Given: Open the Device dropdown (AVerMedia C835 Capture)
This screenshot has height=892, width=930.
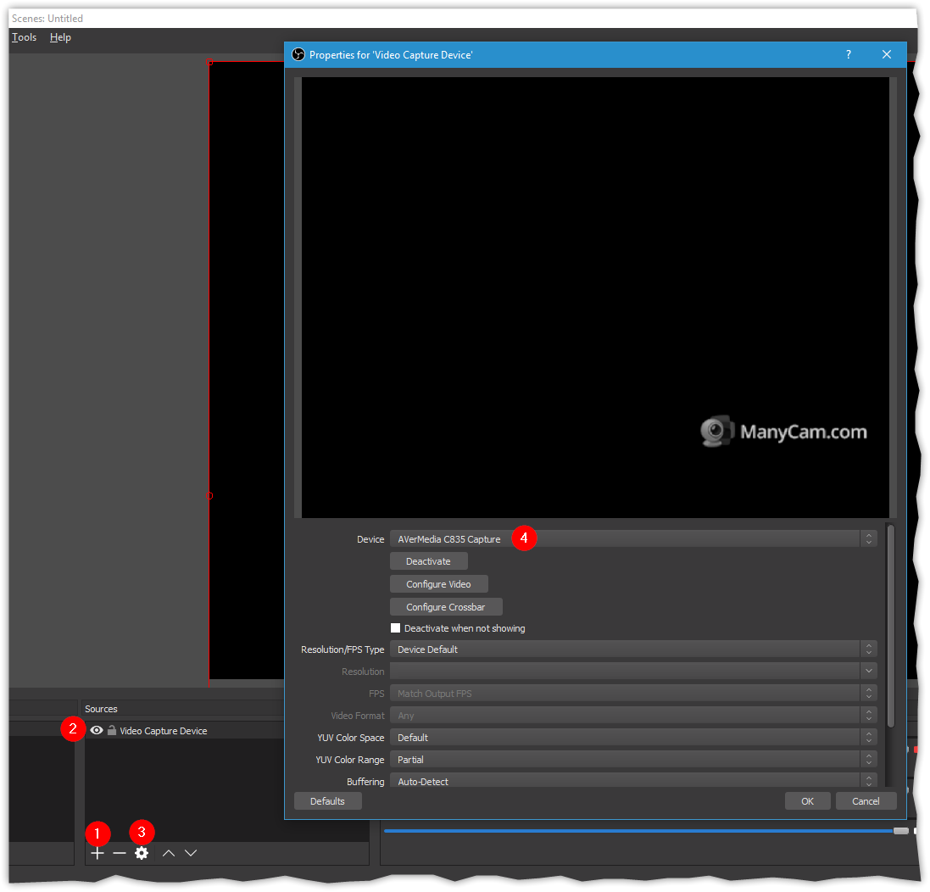Looking at the screenshot, I should pos(632,539).
